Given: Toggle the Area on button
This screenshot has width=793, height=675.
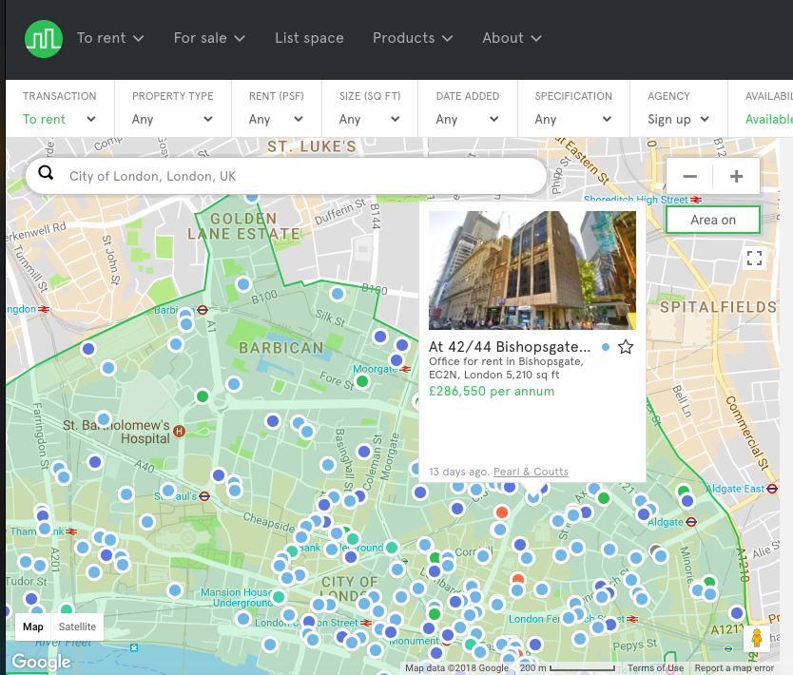Looking at the screenshot, I should coord(713,220).
